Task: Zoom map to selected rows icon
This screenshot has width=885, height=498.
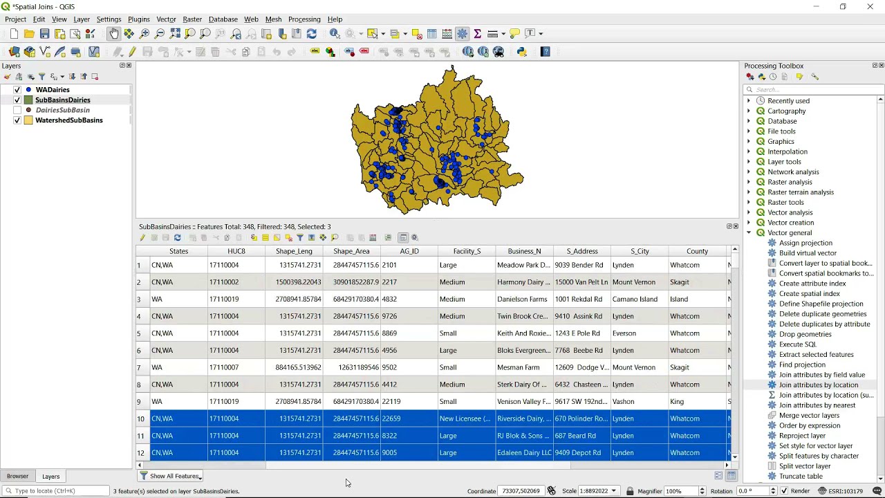Action: tap(335, 238)
